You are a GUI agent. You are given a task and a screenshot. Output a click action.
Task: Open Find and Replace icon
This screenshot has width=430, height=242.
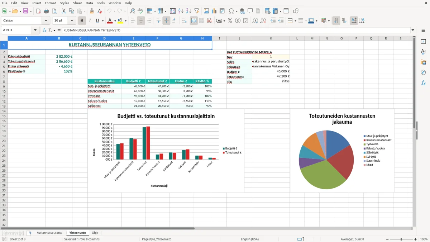(133, 11)
